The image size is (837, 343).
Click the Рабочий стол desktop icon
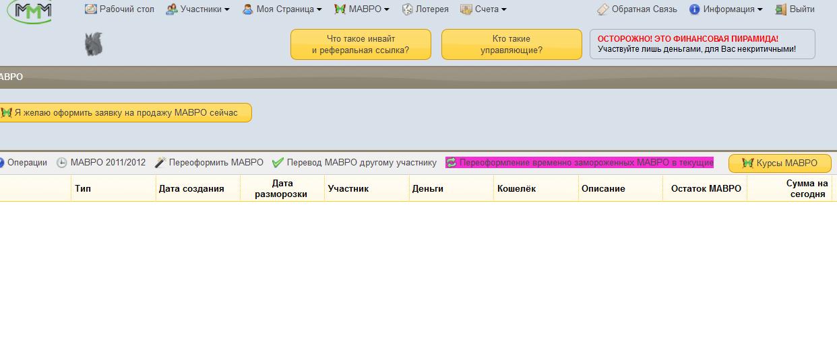pyautogui.click(x=91, y=9)
